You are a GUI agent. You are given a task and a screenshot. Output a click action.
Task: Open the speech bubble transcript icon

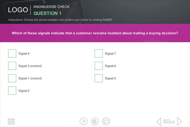106,121
